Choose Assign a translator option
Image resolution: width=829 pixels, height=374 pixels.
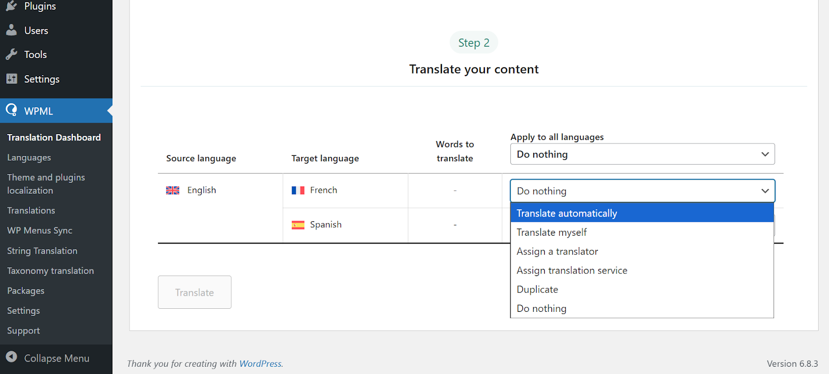(x=642, y=251)
